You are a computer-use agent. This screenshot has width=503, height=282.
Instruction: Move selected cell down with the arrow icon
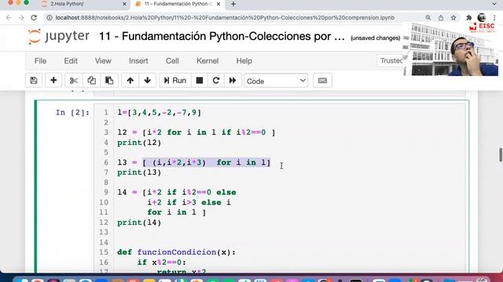(x=148, y=81)
